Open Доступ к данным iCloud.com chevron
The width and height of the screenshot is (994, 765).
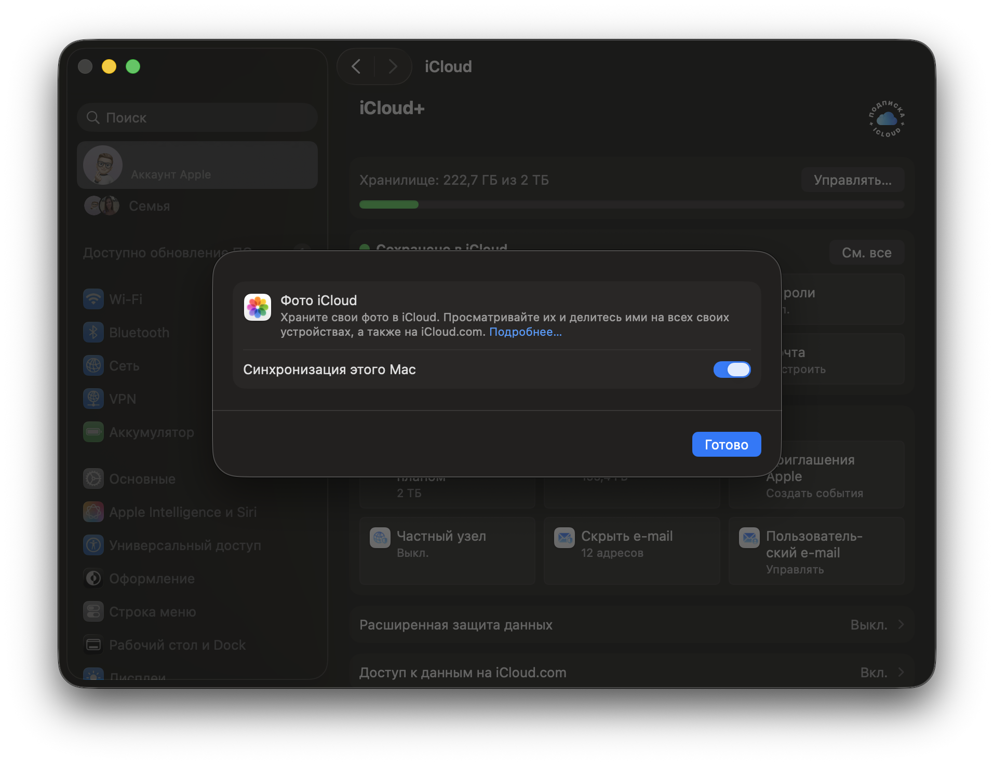click(x=901, y=672)
